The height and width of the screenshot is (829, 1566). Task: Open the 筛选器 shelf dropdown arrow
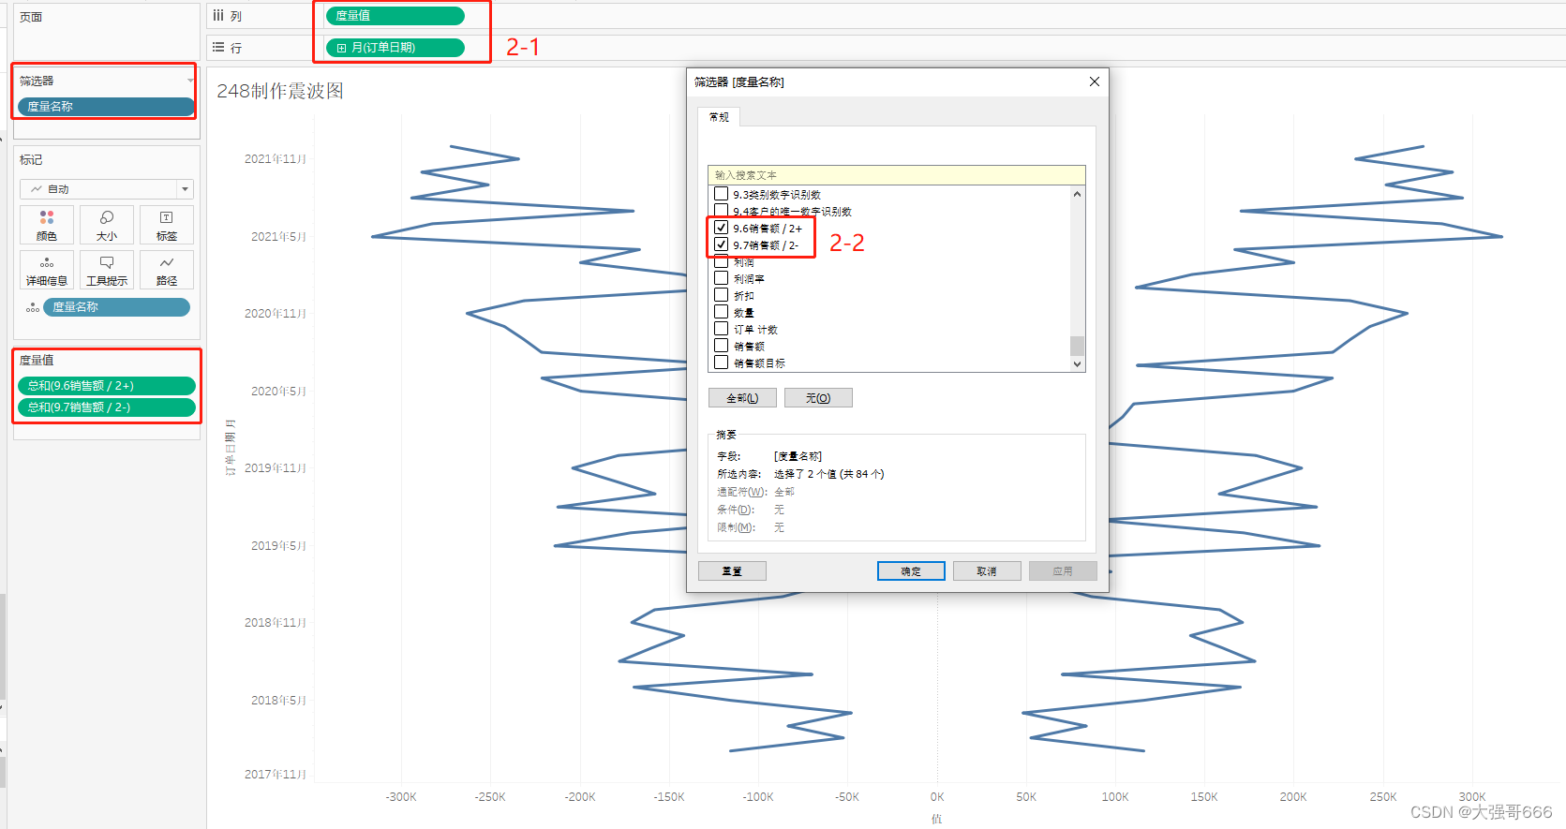(190, 81)
